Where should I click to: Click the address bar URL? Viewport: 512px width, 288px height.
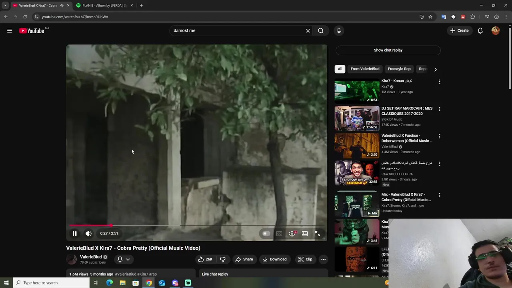(75, 17)
